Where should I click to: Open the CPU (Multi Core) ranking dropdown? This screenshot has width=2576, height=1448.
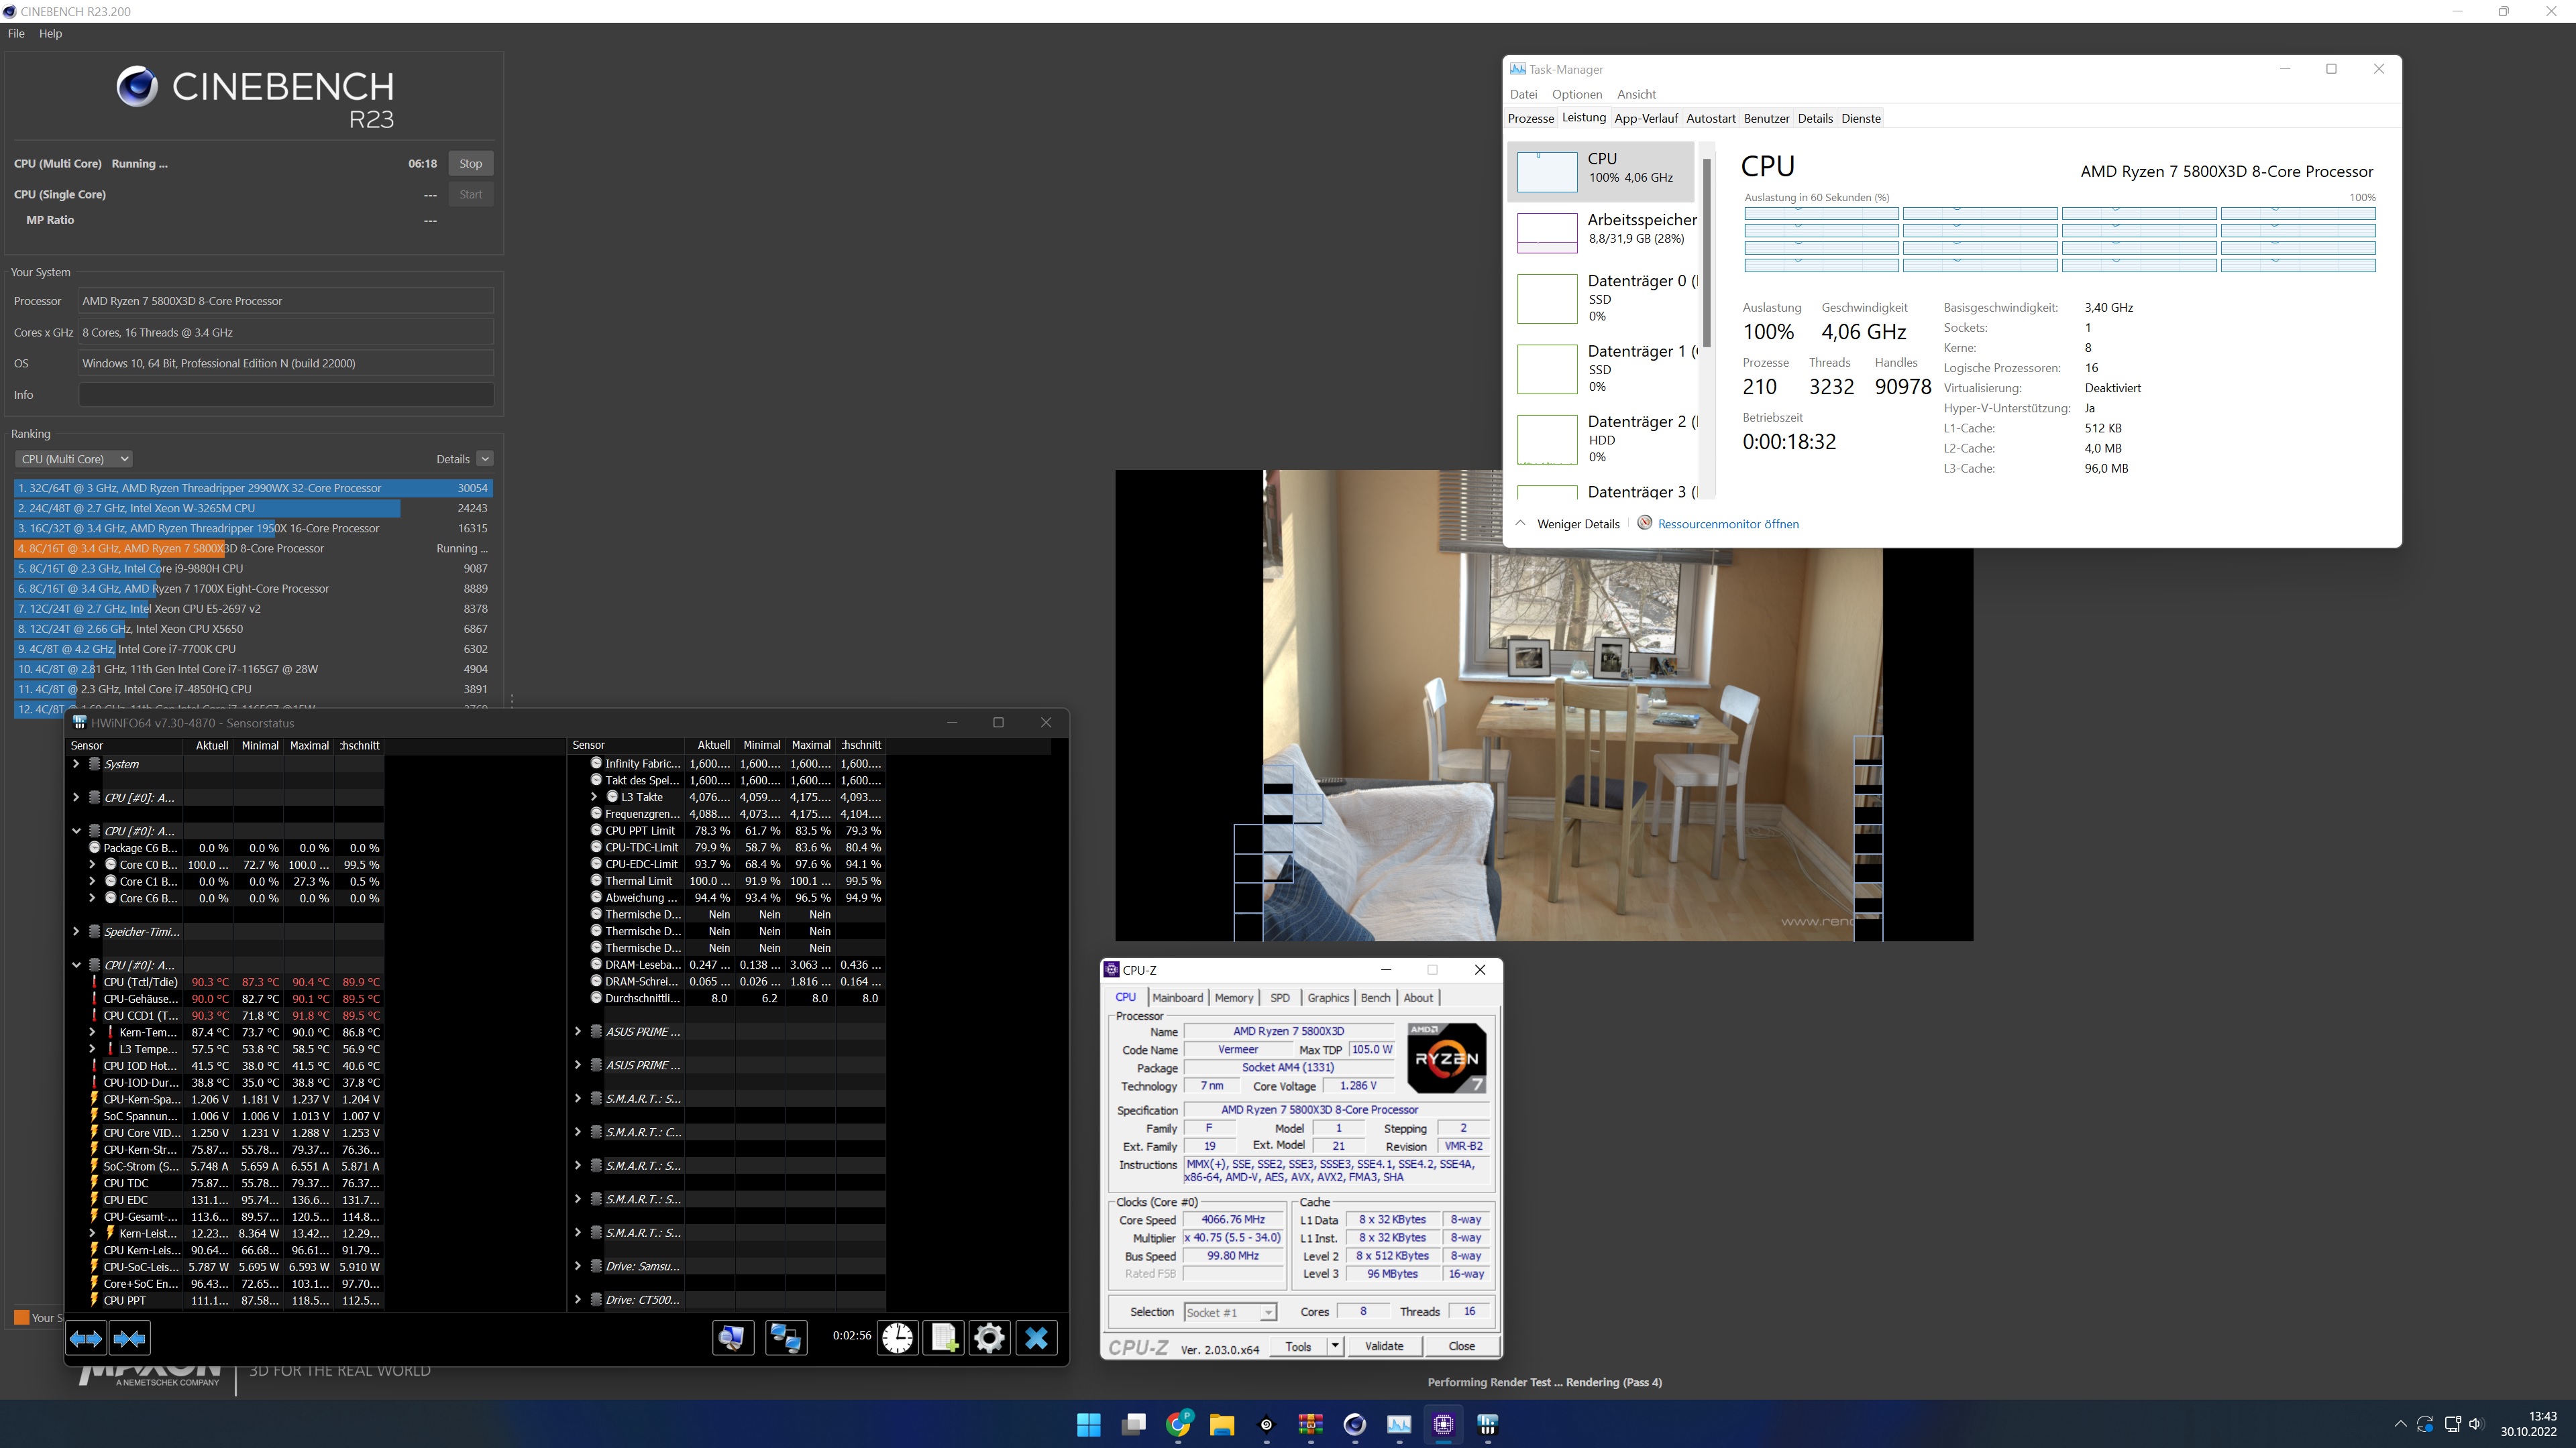73,459
